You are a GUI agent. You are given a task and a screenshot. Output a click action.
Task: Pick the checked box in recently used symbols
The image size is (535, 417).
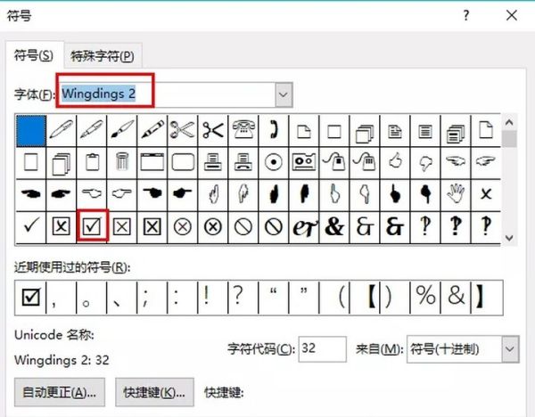pyautogui.click(x=31, y=298)
